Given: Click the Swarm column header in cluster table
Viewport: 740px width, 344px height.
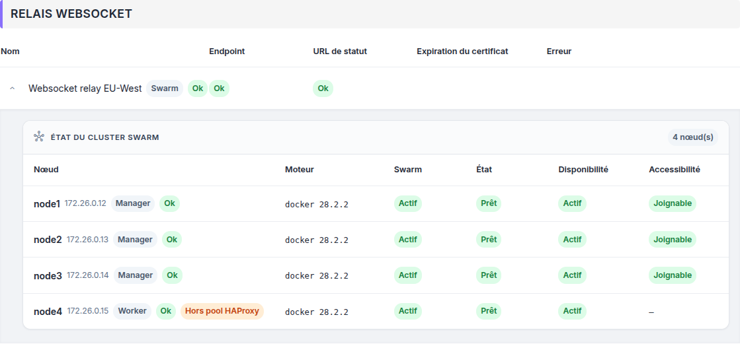Looking at the screenshot, I should pos(408,170).
